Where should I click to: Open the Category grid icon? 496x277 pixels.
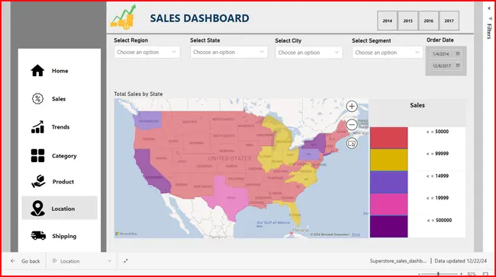click(x=37, y=155)
